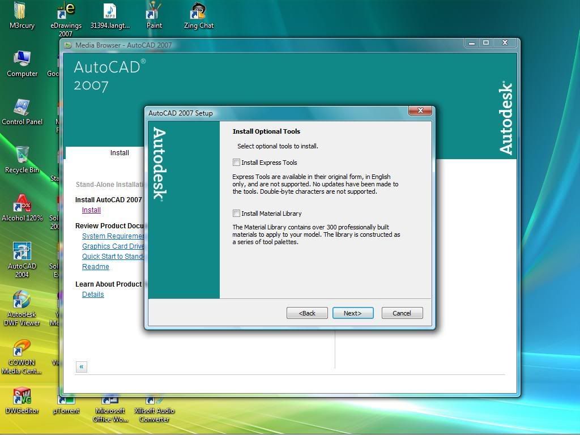
Task: Click the Media Browser title bar icon
Action: [x=68, y=45]
